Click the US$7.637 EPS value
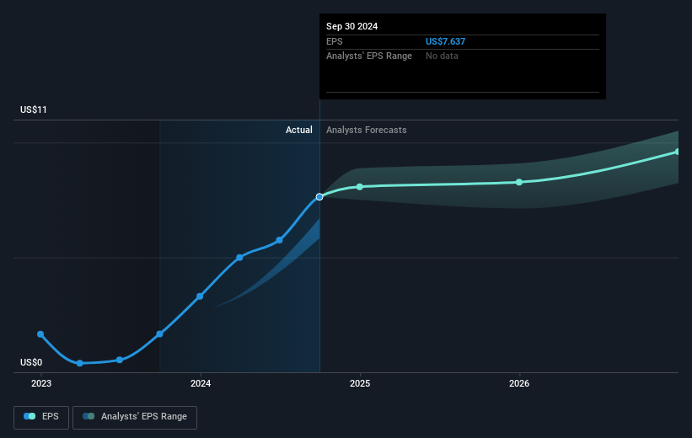The image size is (692, 438). tap(445, 41)
